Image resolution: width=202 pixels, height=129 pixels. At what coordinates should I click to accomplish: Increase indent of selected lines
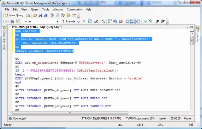[163, 21]
